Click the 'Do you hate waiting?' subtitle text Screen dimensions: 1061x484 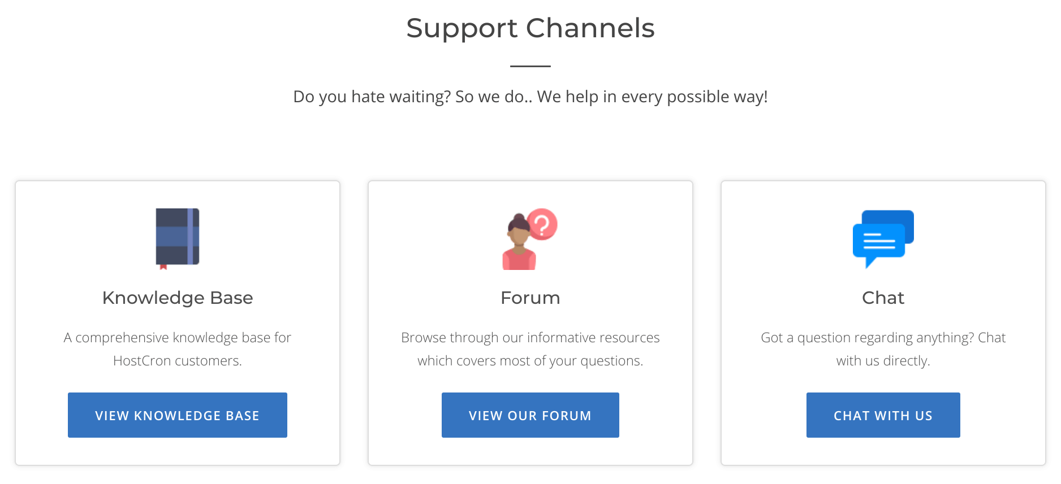pyautogui.click(x=530, y=97)
